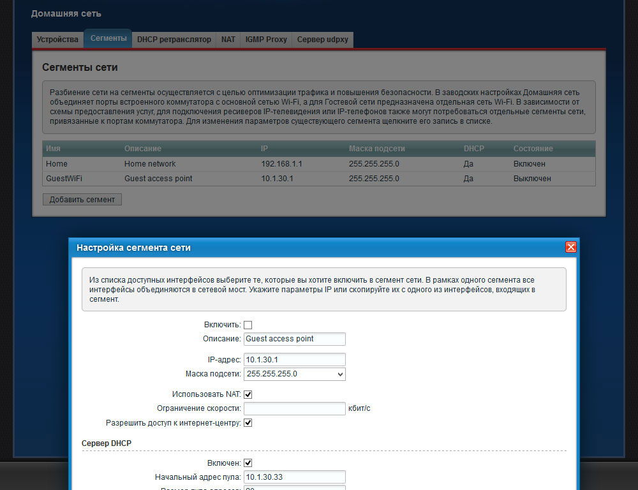
Task: Click the Home network description cell
Action: tap(150, 164)
